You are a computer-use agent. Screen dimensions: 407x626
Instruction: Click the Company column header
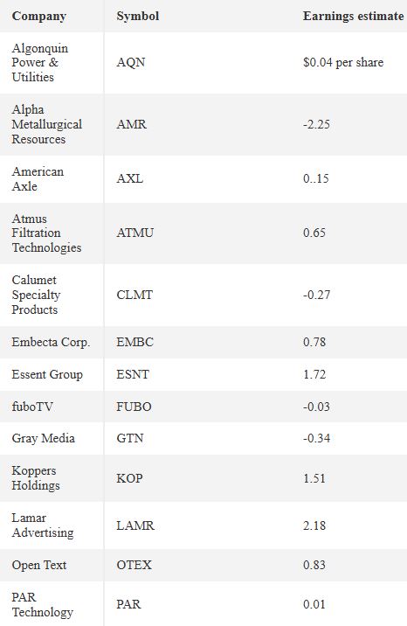[39, 16]
